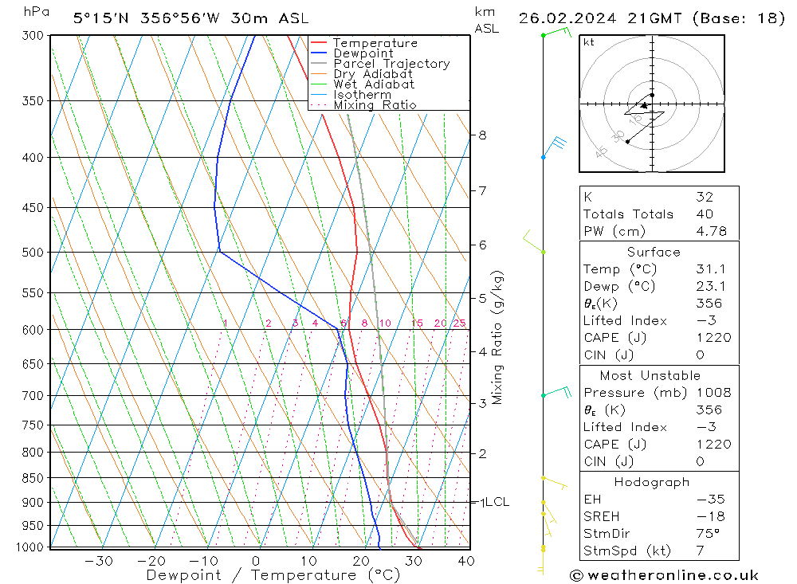Click the K index value 32

(705, 197)
